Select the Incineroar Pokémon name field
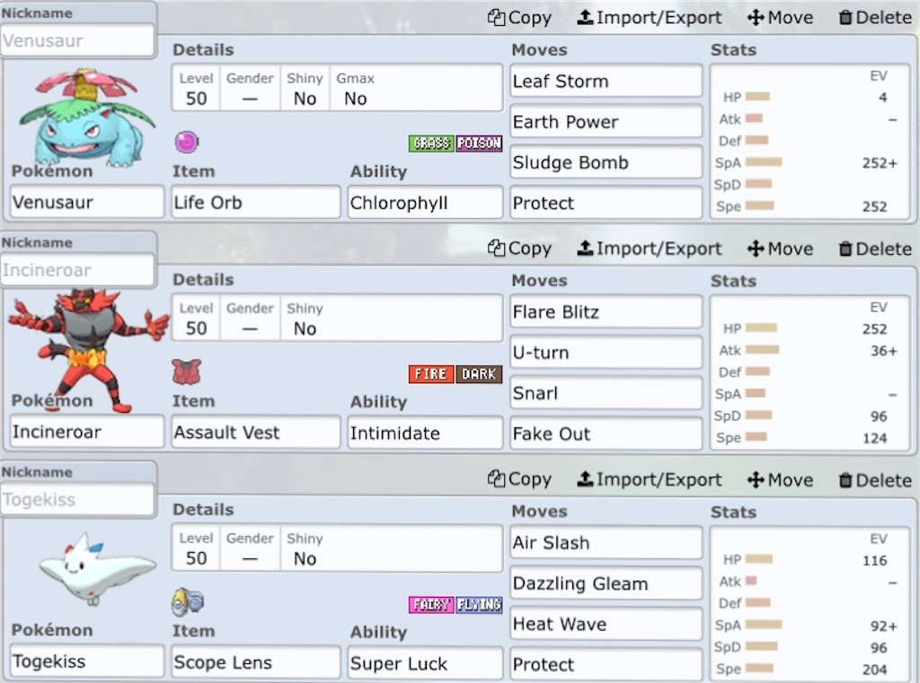This screenshot has width=920, height=683. tap(87, 432)
